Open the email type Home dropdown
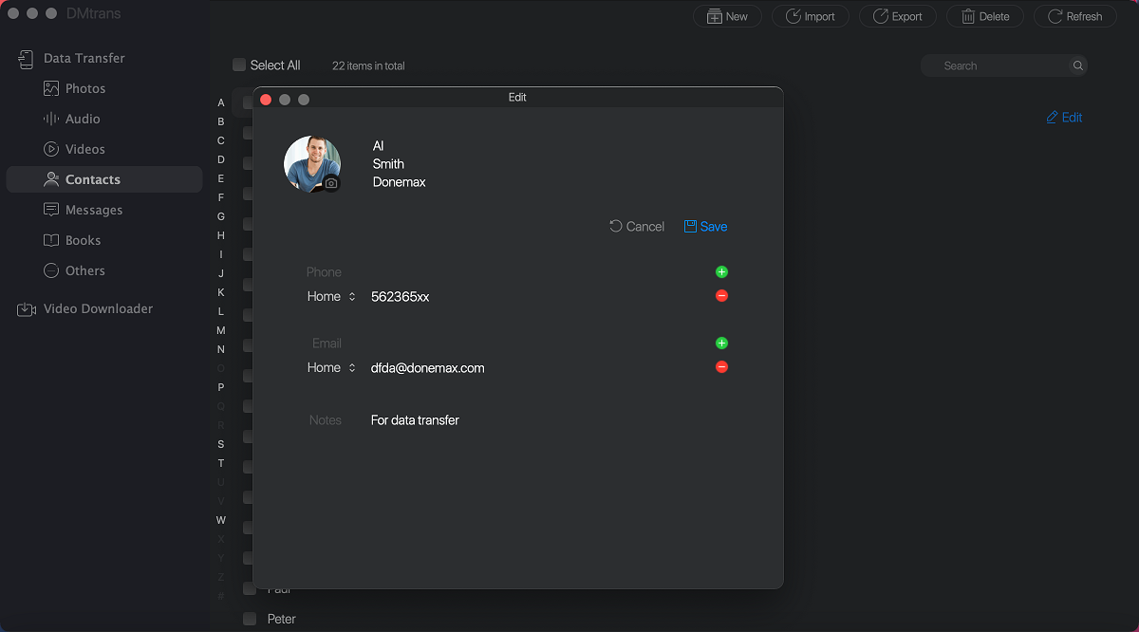This screenshot has height=632, width=1139. coord(331,368)
